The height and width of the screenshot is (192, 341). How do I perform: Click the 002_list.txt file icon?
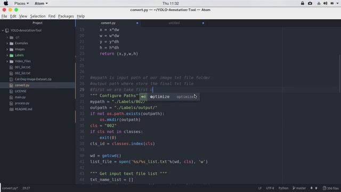(x=11, y=74)
